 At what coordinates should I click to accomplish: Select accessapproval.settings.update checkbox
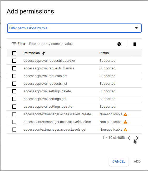click(14, 107)
